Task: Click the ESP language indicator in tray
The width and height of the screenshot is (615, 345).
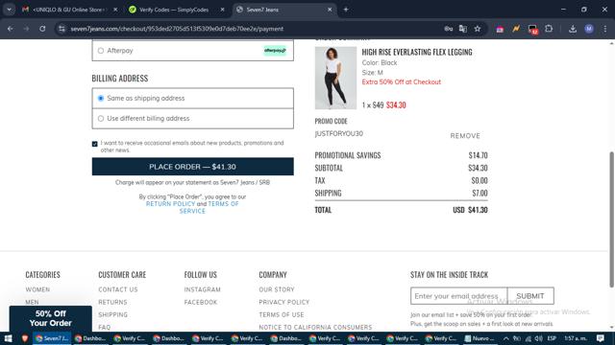Action: [x=552, y=338]
